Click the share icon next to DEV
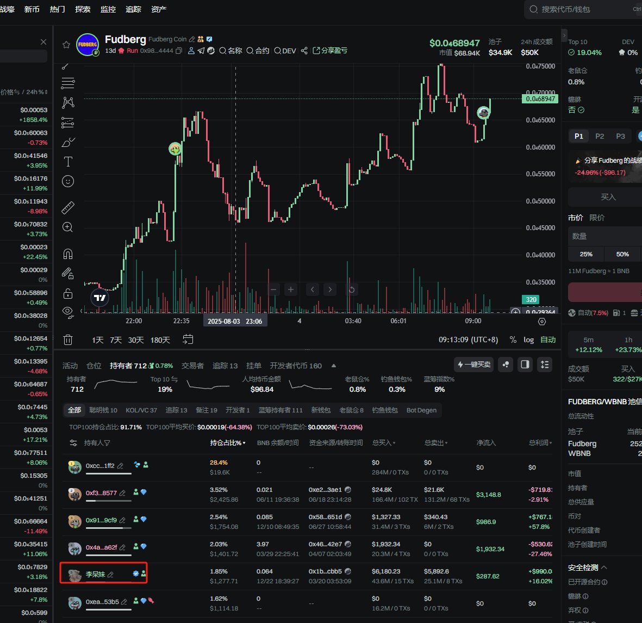The width and height of the screenshot is (642, 623). [x=304, y=51]
